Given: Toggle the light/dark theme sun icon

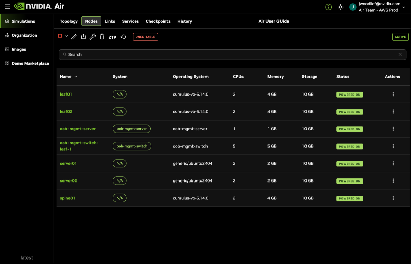Looking at the screenshot, I should pos(340,7).
